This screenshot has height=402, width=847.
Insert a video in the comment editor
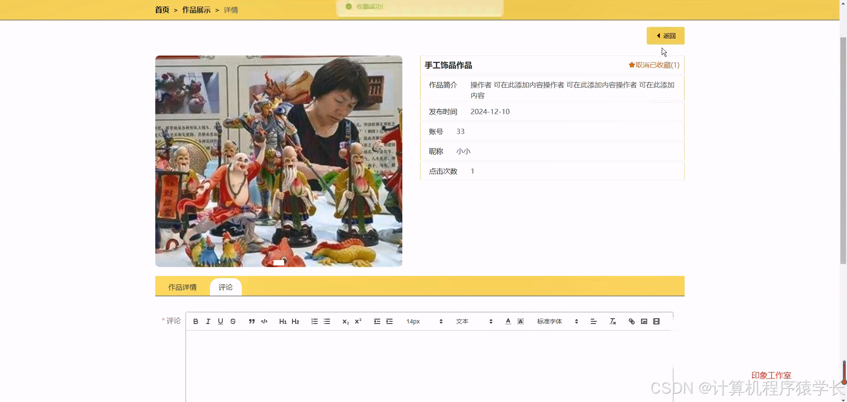656,321
